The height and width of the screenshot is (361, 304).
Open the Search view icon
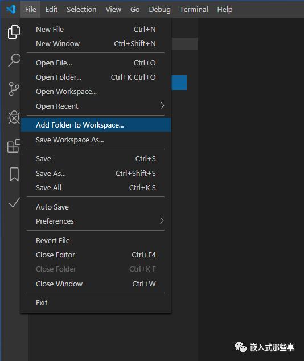(14, 60)
